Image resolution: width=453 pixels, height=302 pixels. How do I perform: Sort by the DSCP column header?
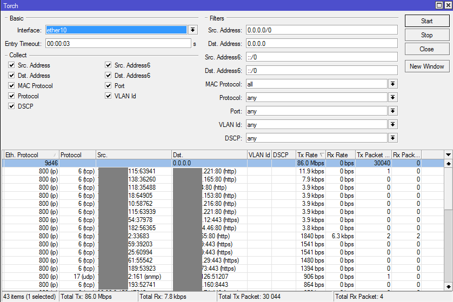coord(284,155)
